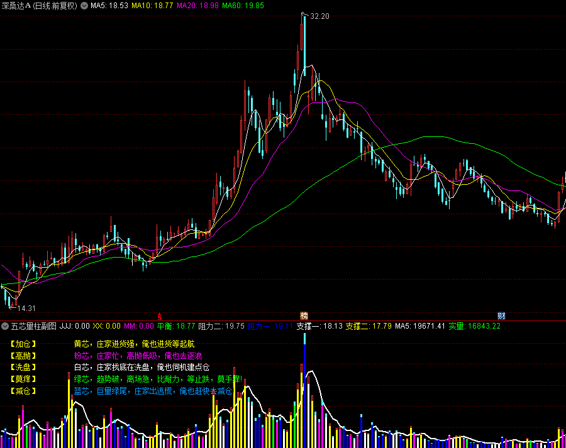The height and width of the screenshot is (448, 566).
Task: Click the 【加仓】 label
Action: click(23, 344)
